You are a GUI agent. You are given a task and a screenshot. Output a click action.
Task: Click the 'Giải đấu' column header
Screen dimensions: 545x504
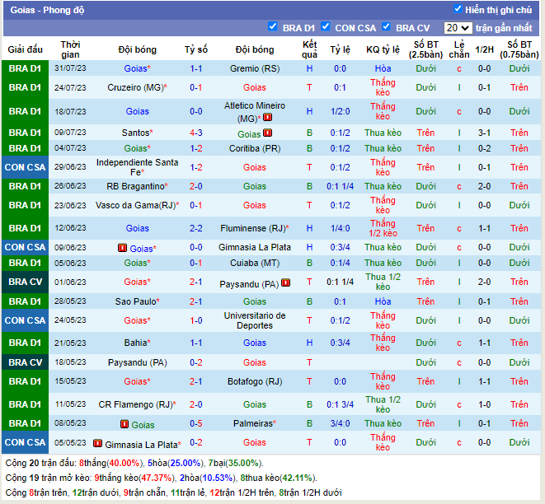(25, 49)
